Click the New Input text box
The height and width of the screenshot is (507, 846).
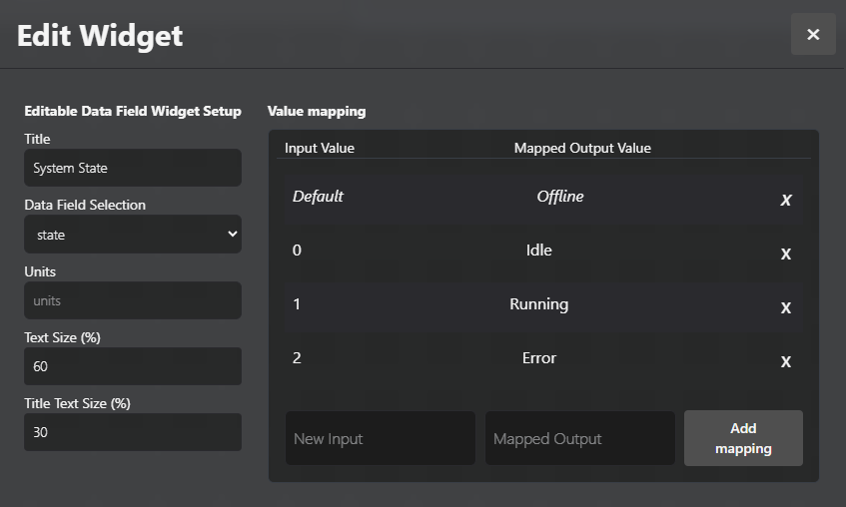380,438
